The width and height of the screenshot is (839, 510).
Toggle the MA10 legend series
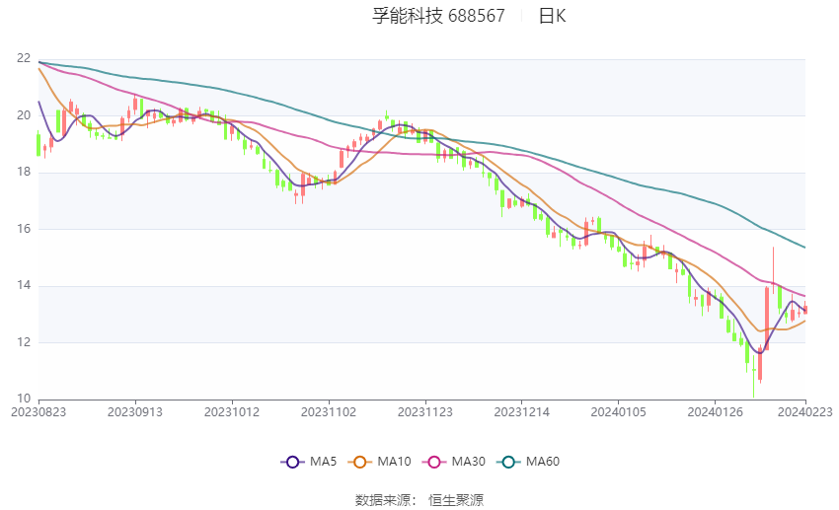(379, 462)
